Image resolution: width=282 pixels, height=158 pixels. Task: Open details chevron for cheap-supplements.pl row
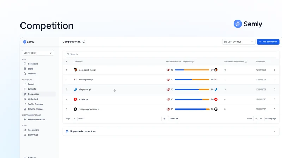(x=275, y=109)
